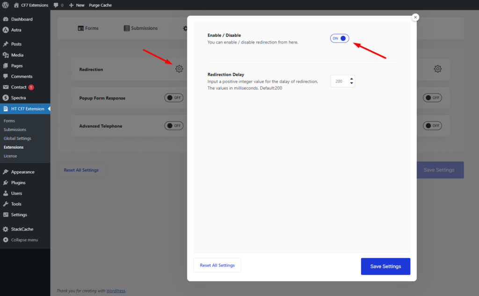Open the Astra menu in sidebar
This screenshot has width=479, height=296.
(x=16, y=30)
